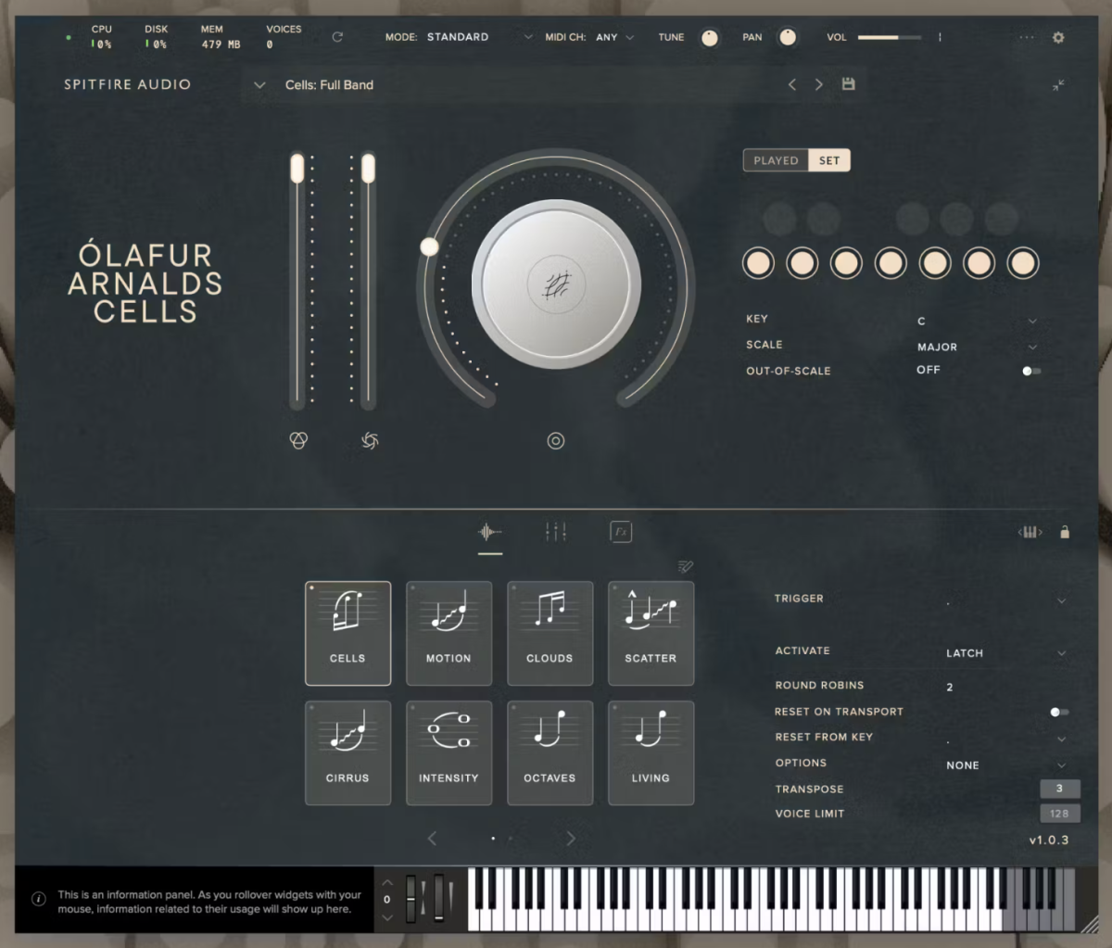Image resolution: width=1112 pixels, height=948 pixels.
Task: Adjust the Tune knob
Action: 709,38
